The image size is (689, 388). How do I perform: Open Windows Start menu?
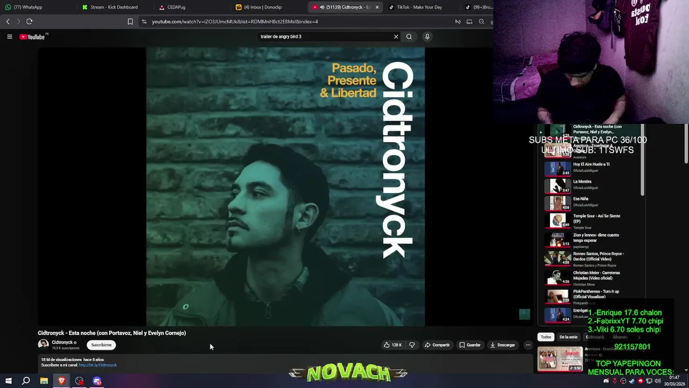click(8, 381)
